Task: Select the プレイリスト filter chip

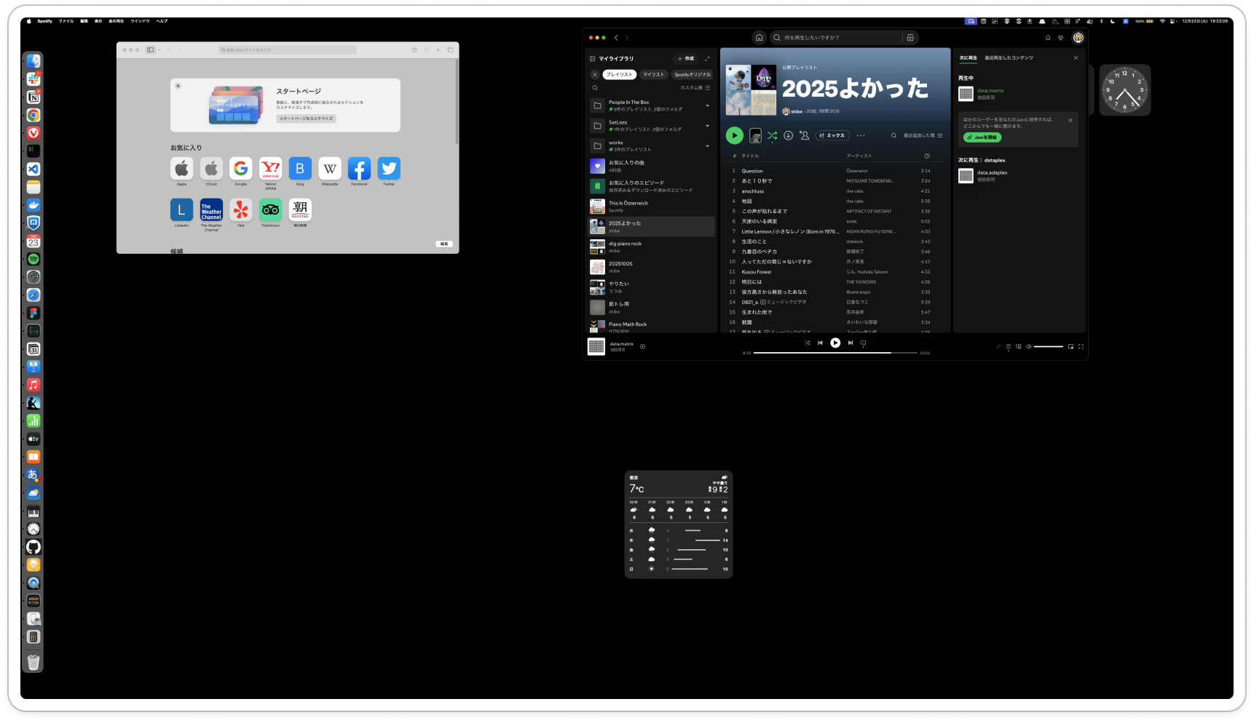Action: coord(620,74)
